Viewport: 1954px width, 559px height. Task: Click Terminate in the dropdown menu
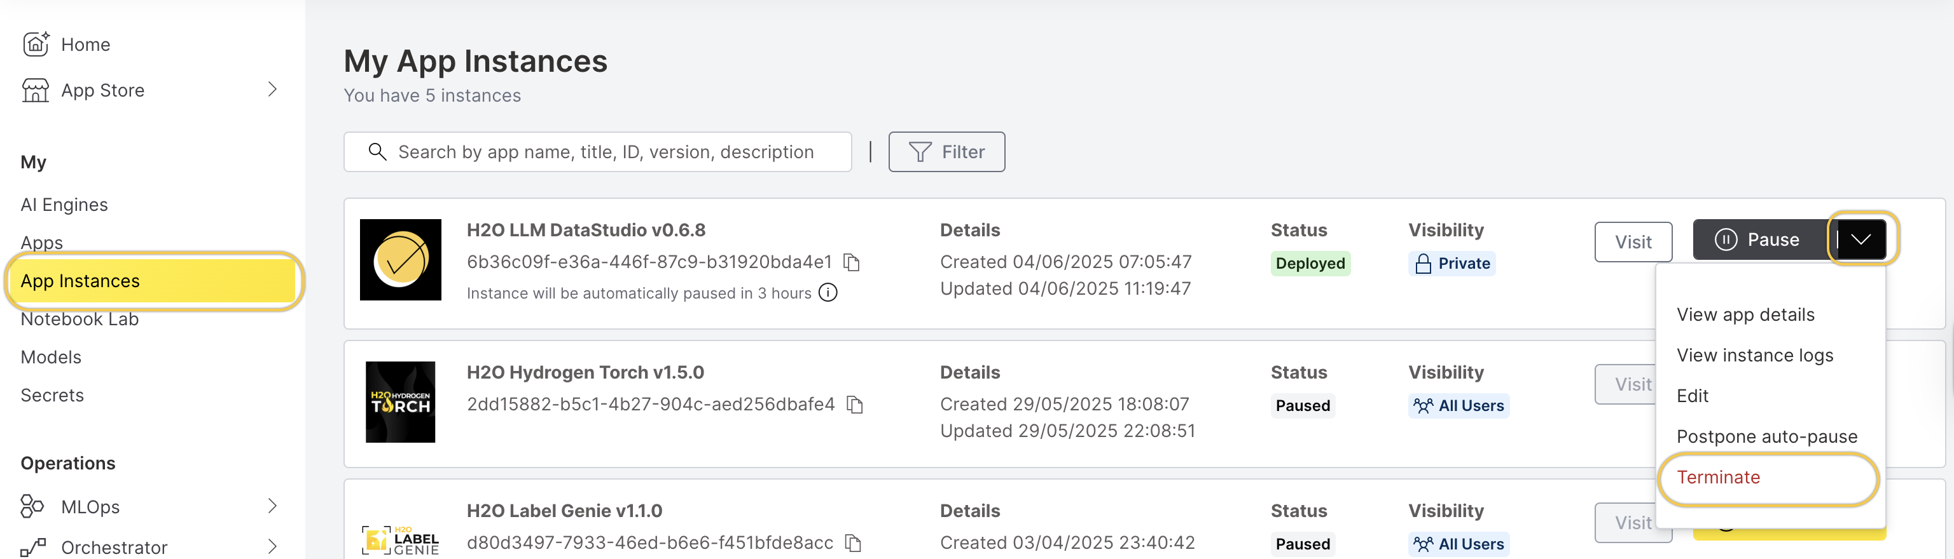(x=1718, y=477)
